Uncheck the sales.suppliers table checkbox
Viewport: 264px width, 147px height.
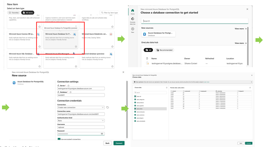tap(135, 105)
